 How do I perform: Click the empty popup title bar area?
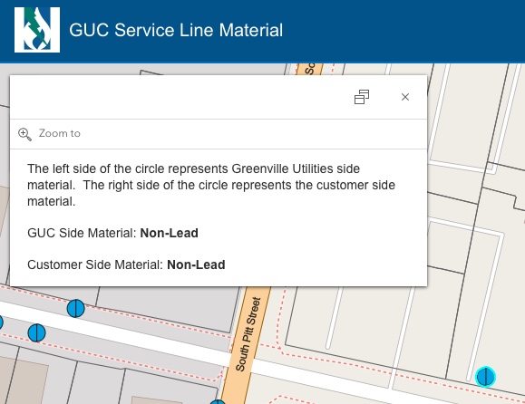click(x=180, y=97)
